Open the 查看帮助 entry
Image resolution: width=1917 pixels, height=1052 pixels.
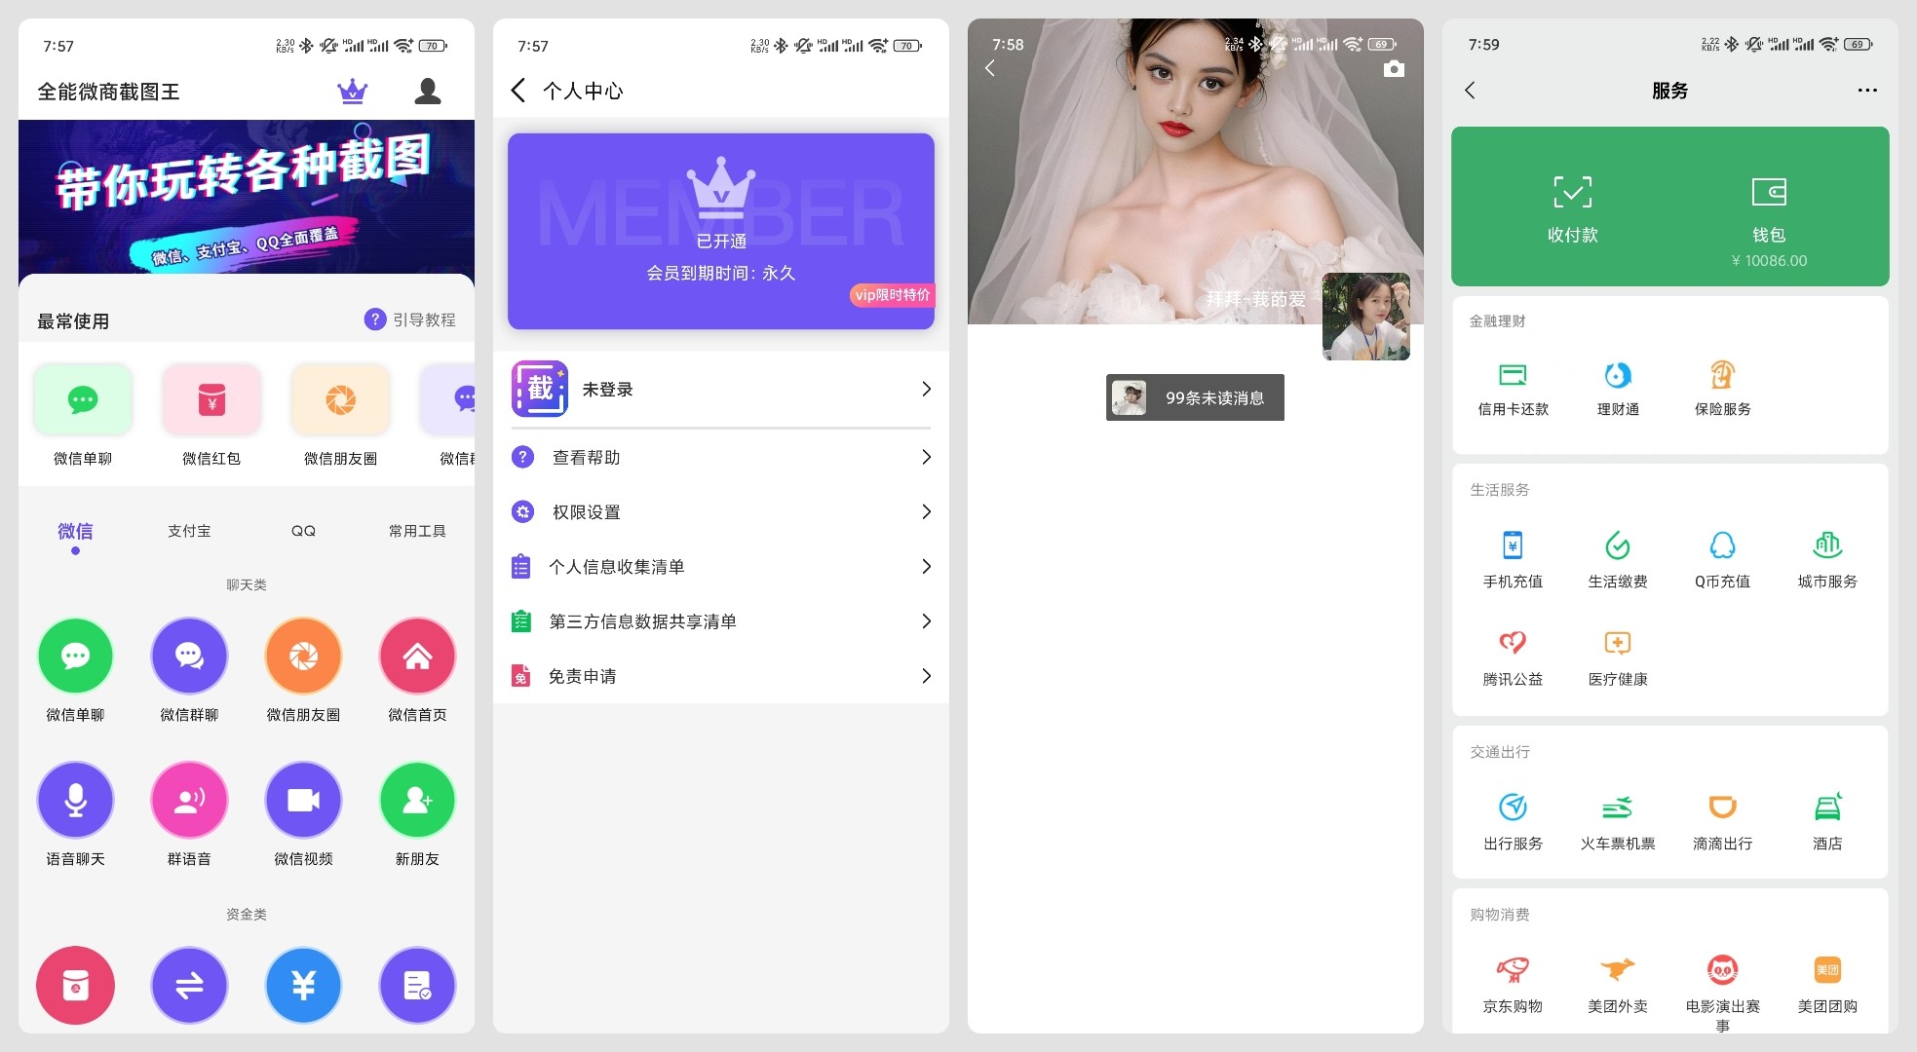click(721, 457)
